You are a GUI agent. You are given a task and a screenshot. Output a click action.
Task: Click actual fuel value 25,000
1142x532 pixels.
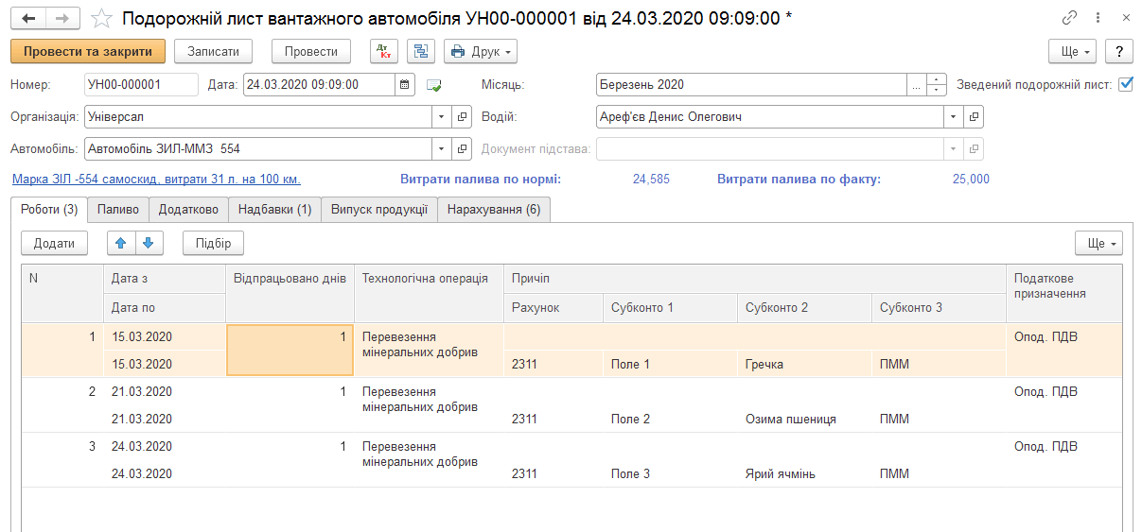click(971, 179)
